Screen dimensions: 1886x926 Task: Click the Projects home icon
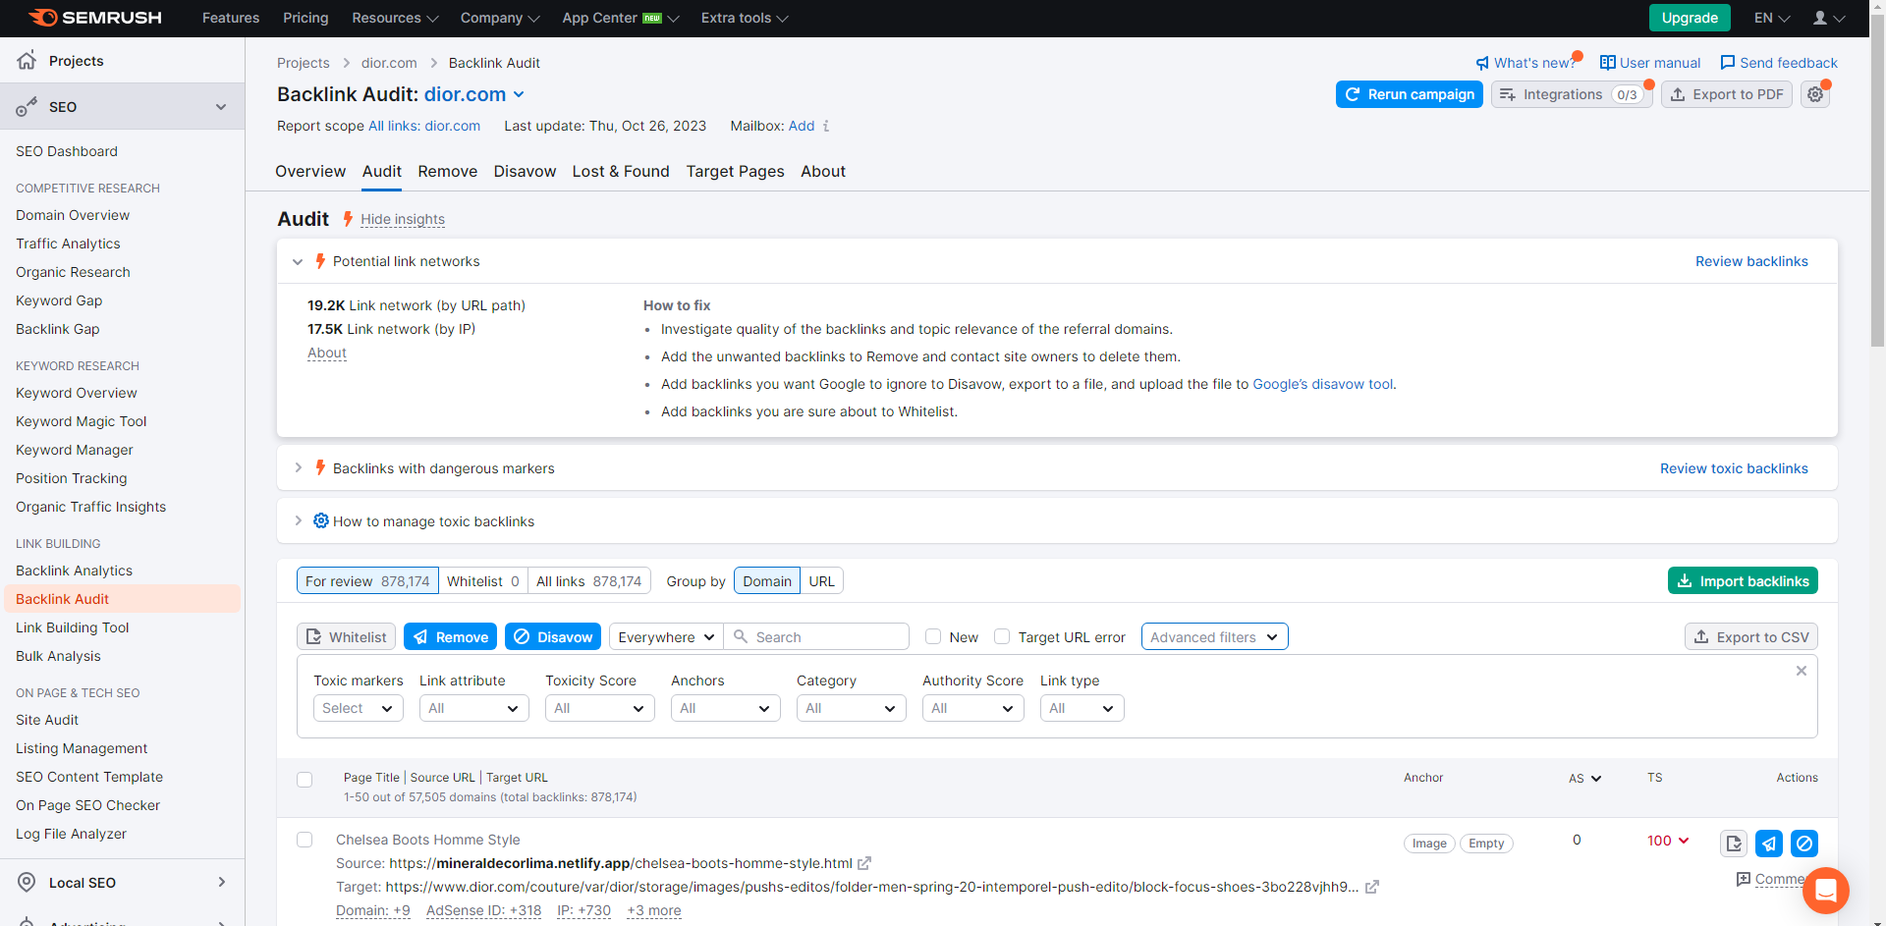click(x=27, y=60)
